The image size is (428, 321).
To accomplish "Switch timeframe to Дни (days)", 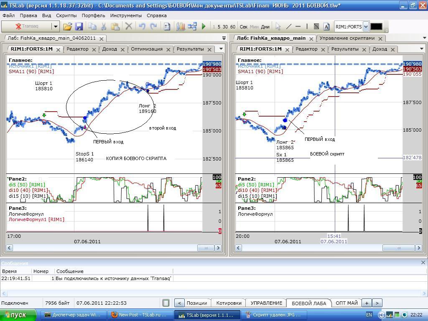I will 265,27.
